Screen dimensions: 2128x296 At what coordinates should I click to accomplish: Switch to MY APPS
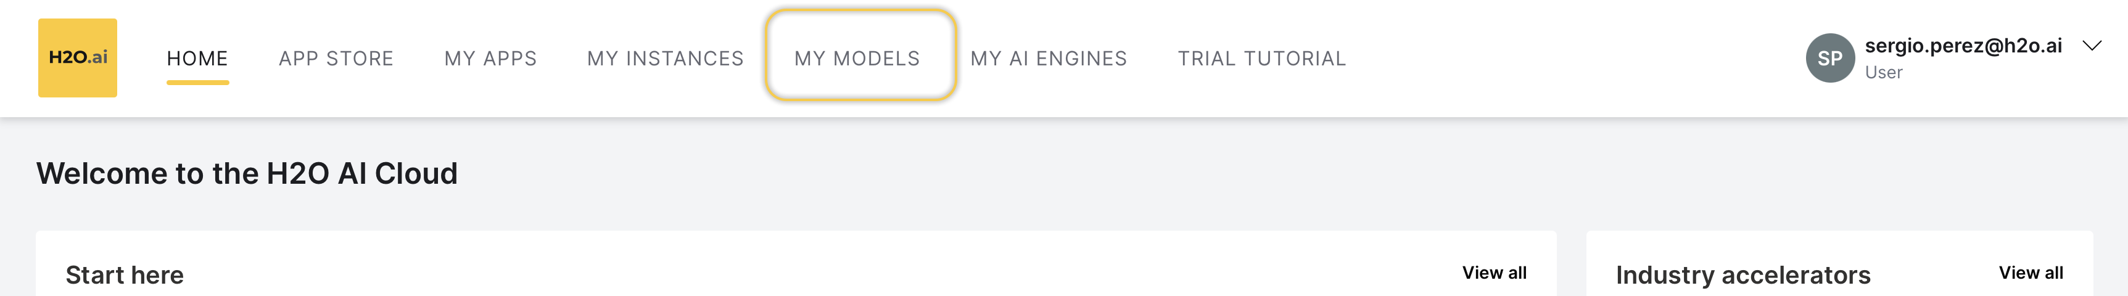pyautogui.click(x=491, y=59)
